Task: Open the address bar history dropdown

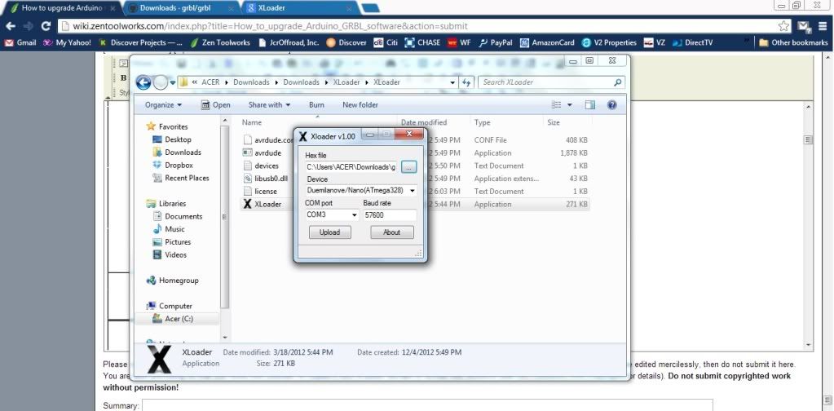Action: (x=452, y=82)
